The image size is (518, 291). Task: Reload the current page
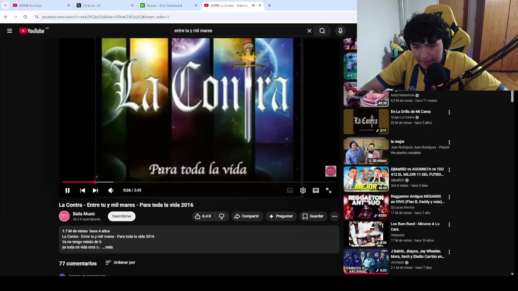pyautogui.click(x=25, y=17)
